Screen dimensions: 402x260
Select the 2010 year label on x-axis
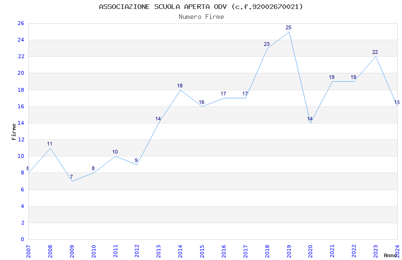(94, 251)
